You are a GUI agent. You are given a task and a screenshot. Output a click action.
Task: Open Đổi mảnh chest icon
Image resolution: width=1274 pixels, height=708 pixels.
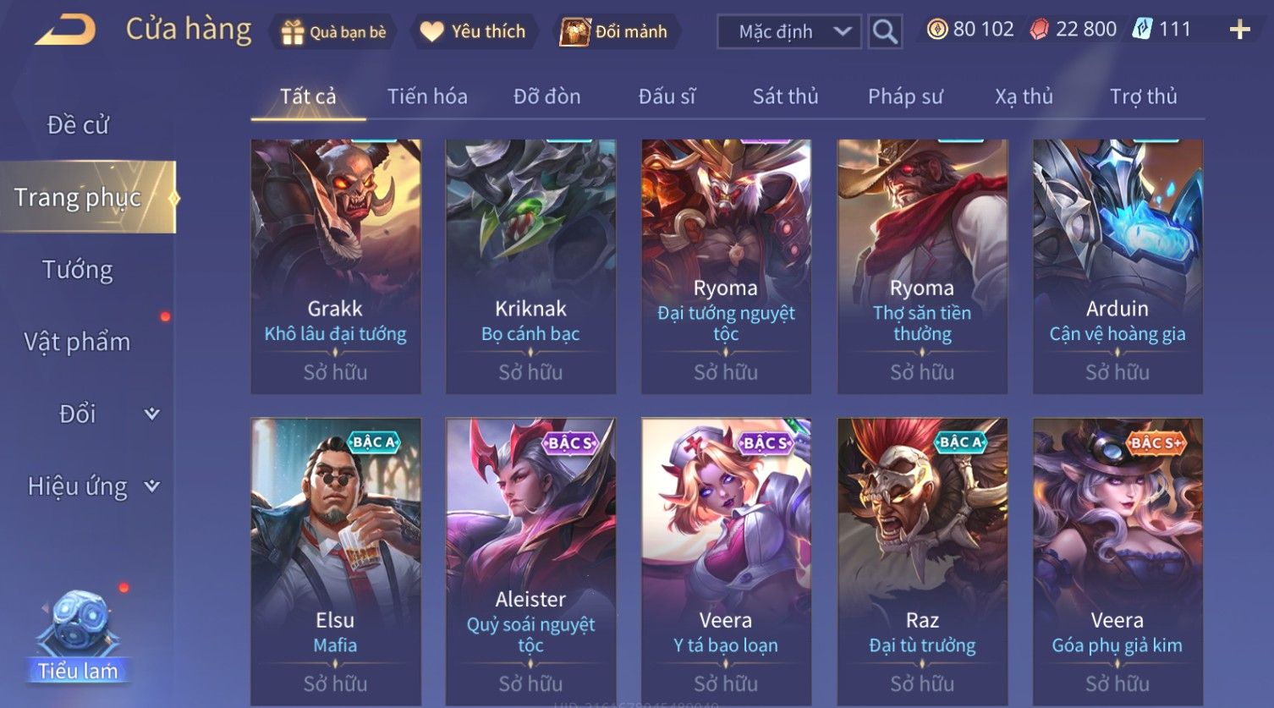coord(574,32)
